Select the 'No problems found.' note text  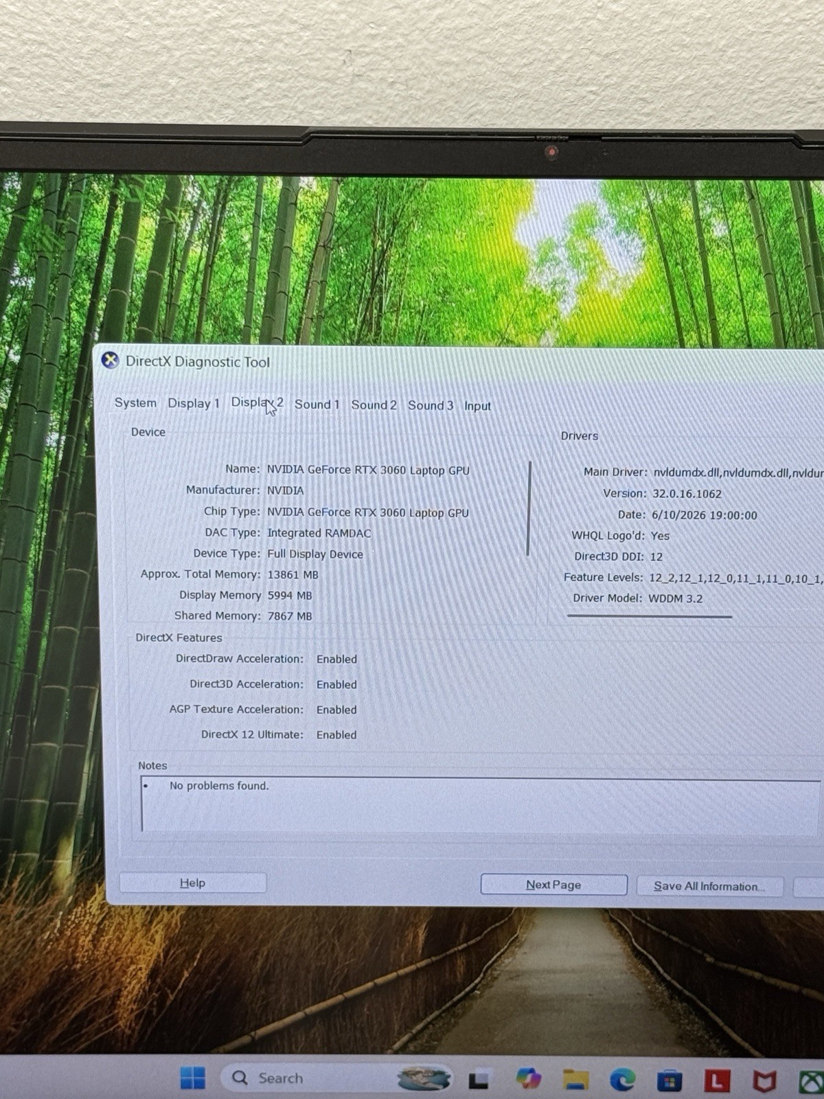coord(219,786)
